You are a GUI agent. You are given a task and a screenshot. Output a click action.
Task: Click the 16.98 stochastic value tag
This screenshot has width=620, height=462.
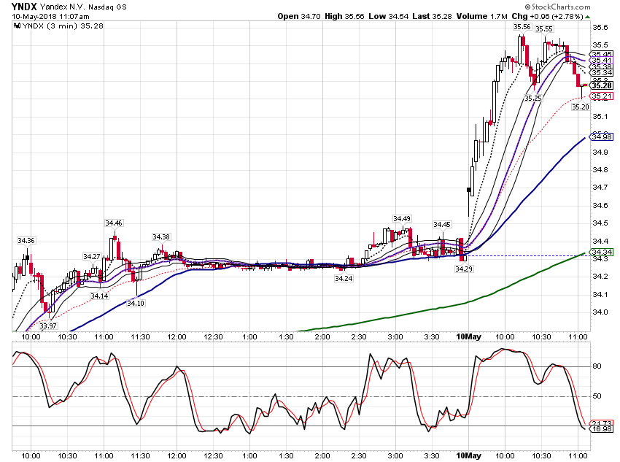click(x=602, y=428)
